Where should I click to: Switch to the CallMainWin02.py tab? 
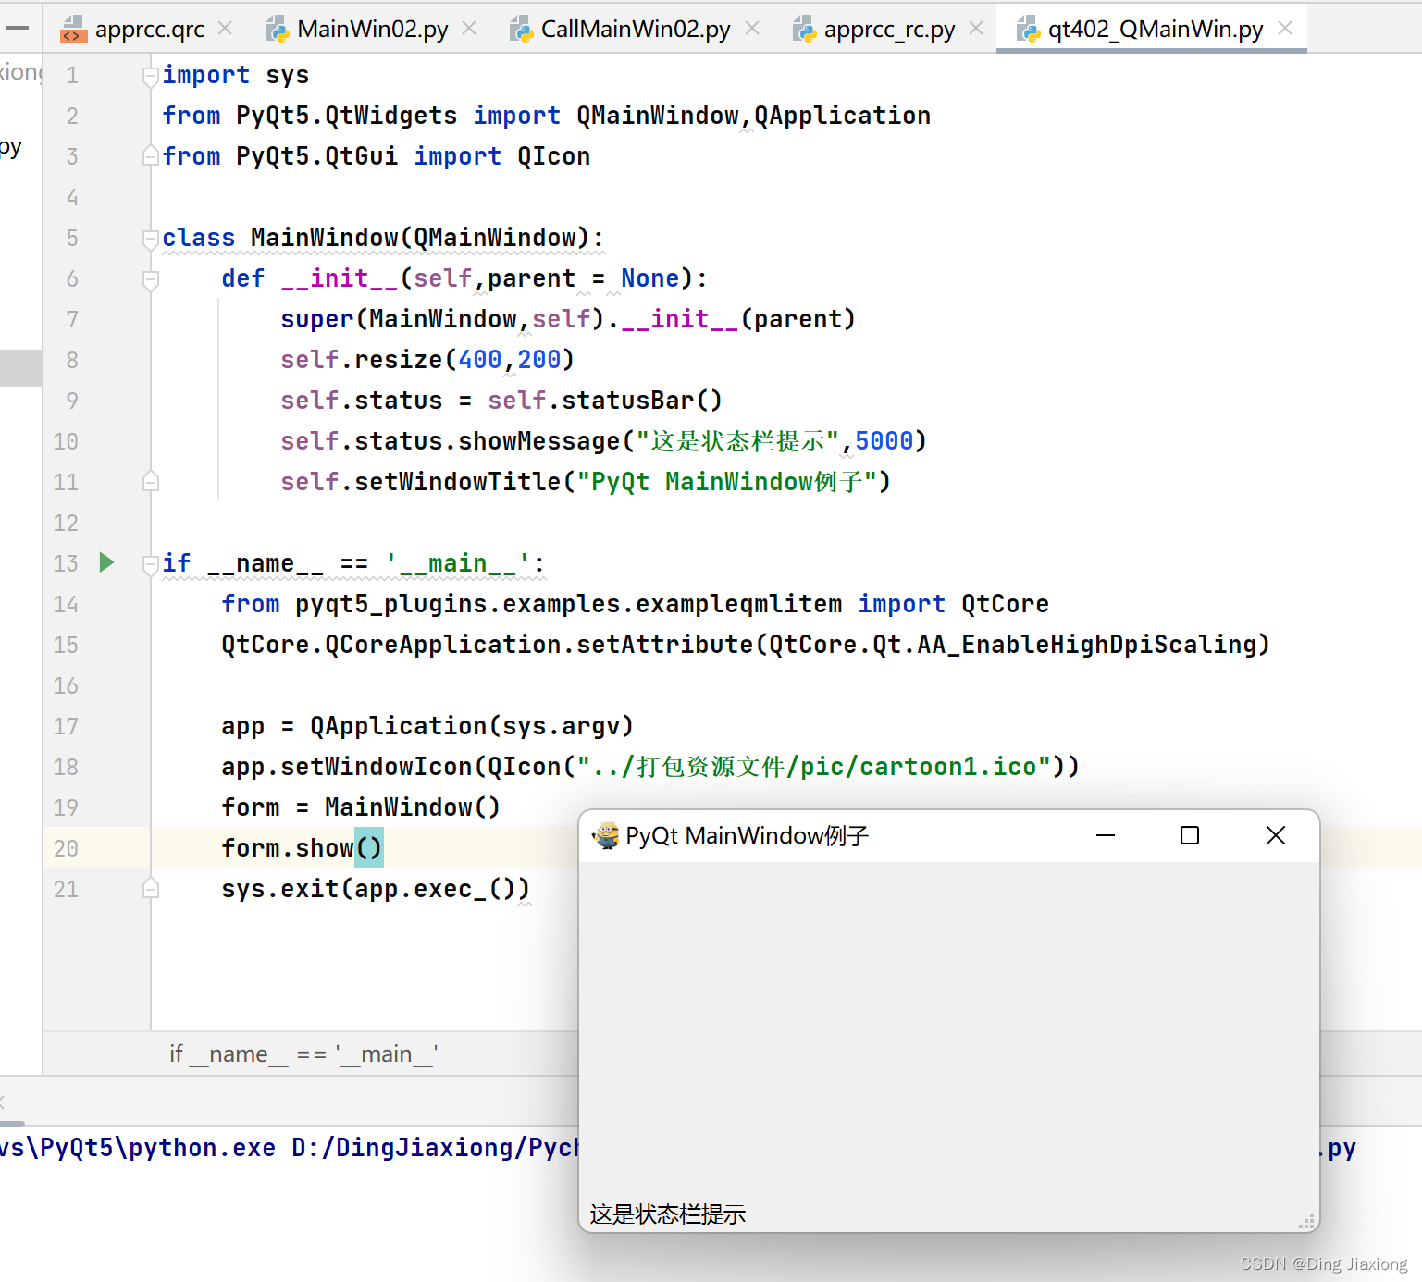pyautogui.click(x=636, y=30)
